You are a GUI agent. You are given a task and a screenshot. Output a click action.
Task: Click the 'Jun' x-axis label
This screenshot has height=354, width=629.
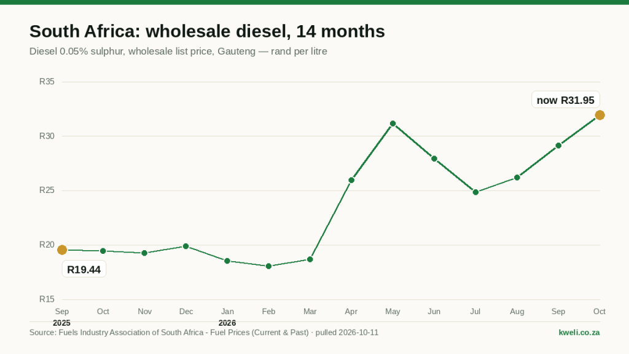(x=434, y=312)
